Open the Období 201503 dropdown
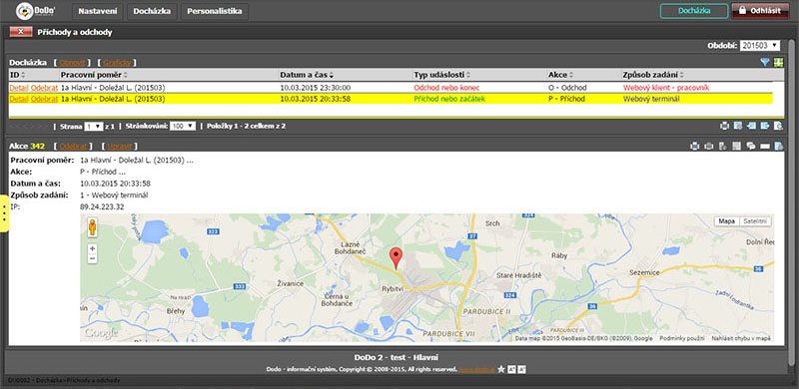 pyautogui.click(x=760, y=45)
